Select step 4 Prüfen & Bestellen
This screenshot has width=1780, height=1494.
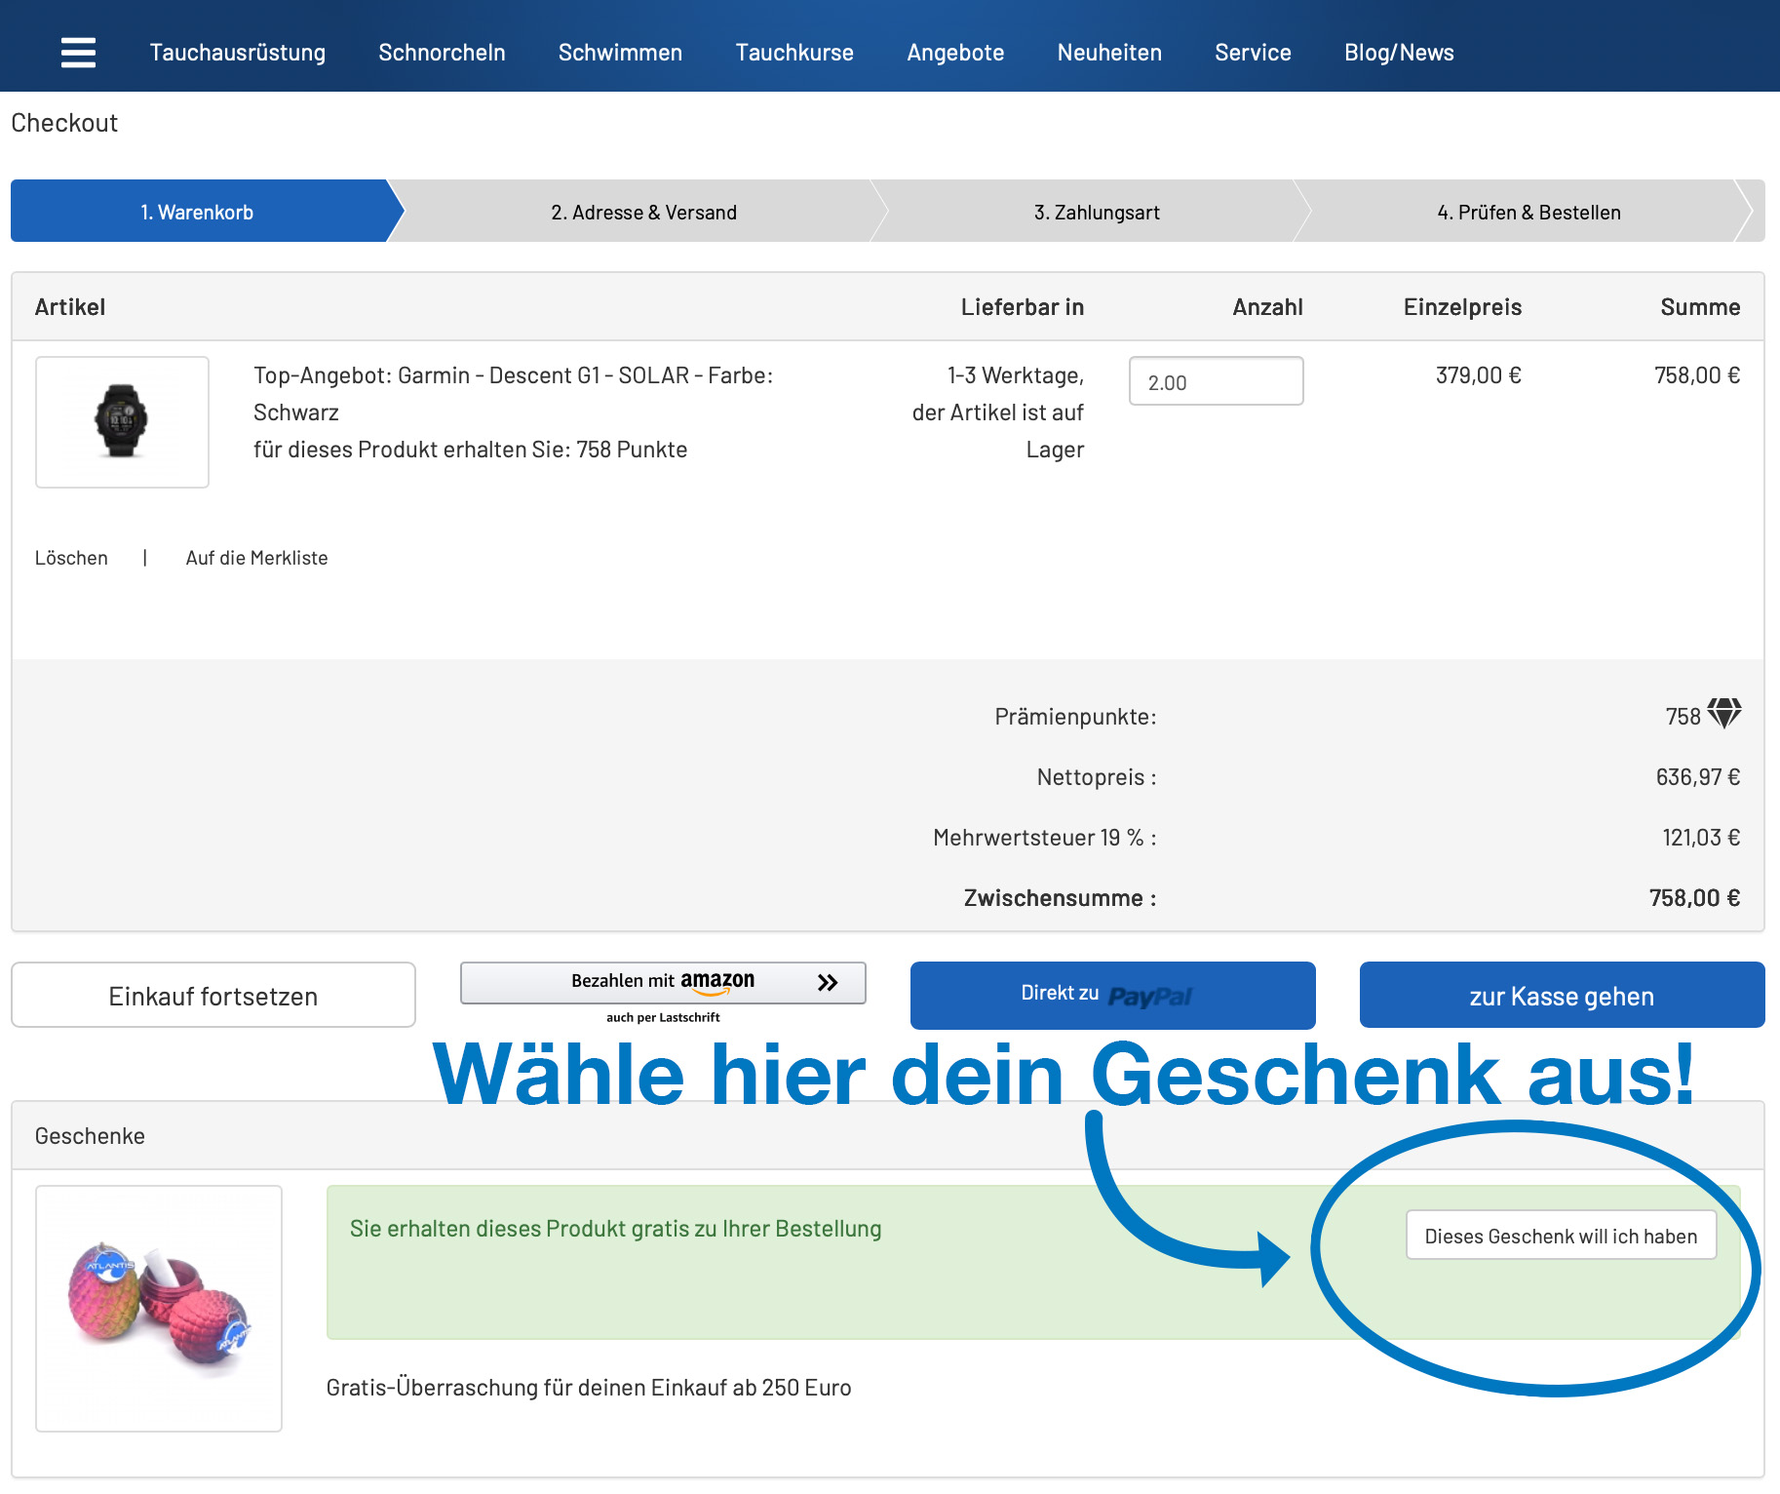tap(1528, 212)
